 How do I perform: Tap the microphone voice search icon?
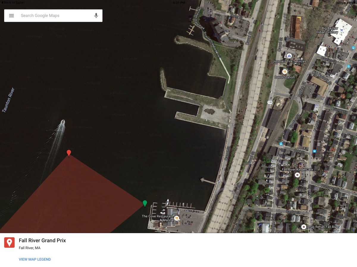coord(96,16)
